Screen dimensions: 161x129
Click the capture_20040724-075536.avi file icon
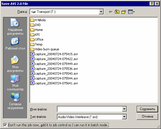[32, 69]
